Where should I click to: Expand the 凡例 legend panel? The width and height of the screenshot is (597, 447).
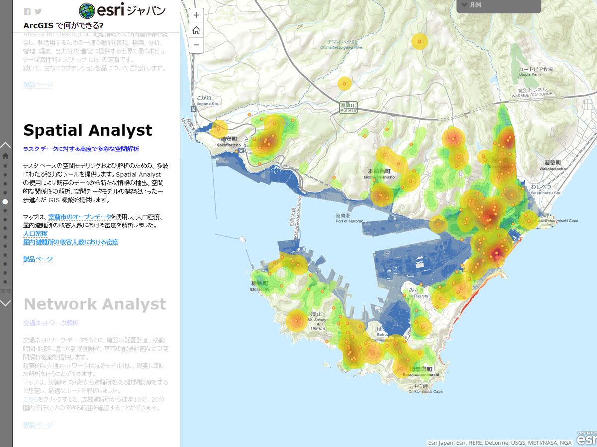[498, 5]
